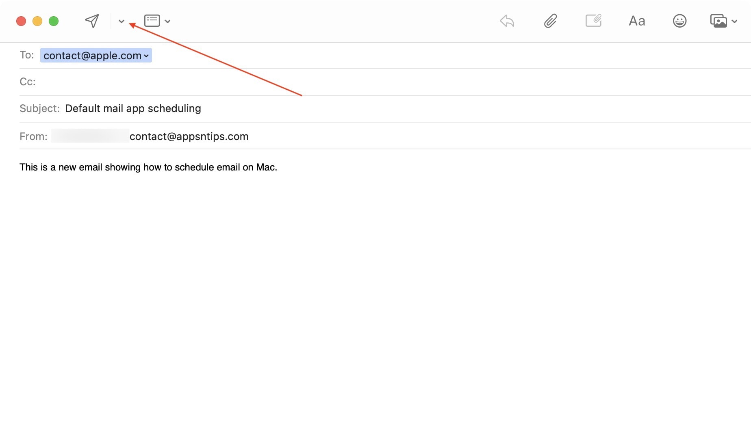Open the Send Later dropdown arrow

[x=121, y=22]
